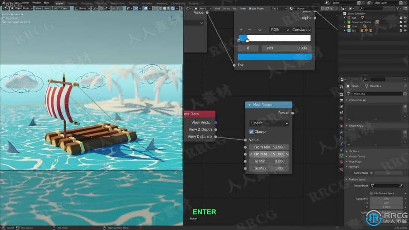Open the Constant interpolation dropdown

pyautogui.click(x=301, y=30)
